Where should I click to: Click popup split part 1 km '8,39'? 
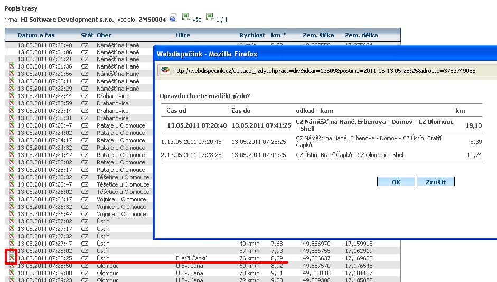[476, 142]
